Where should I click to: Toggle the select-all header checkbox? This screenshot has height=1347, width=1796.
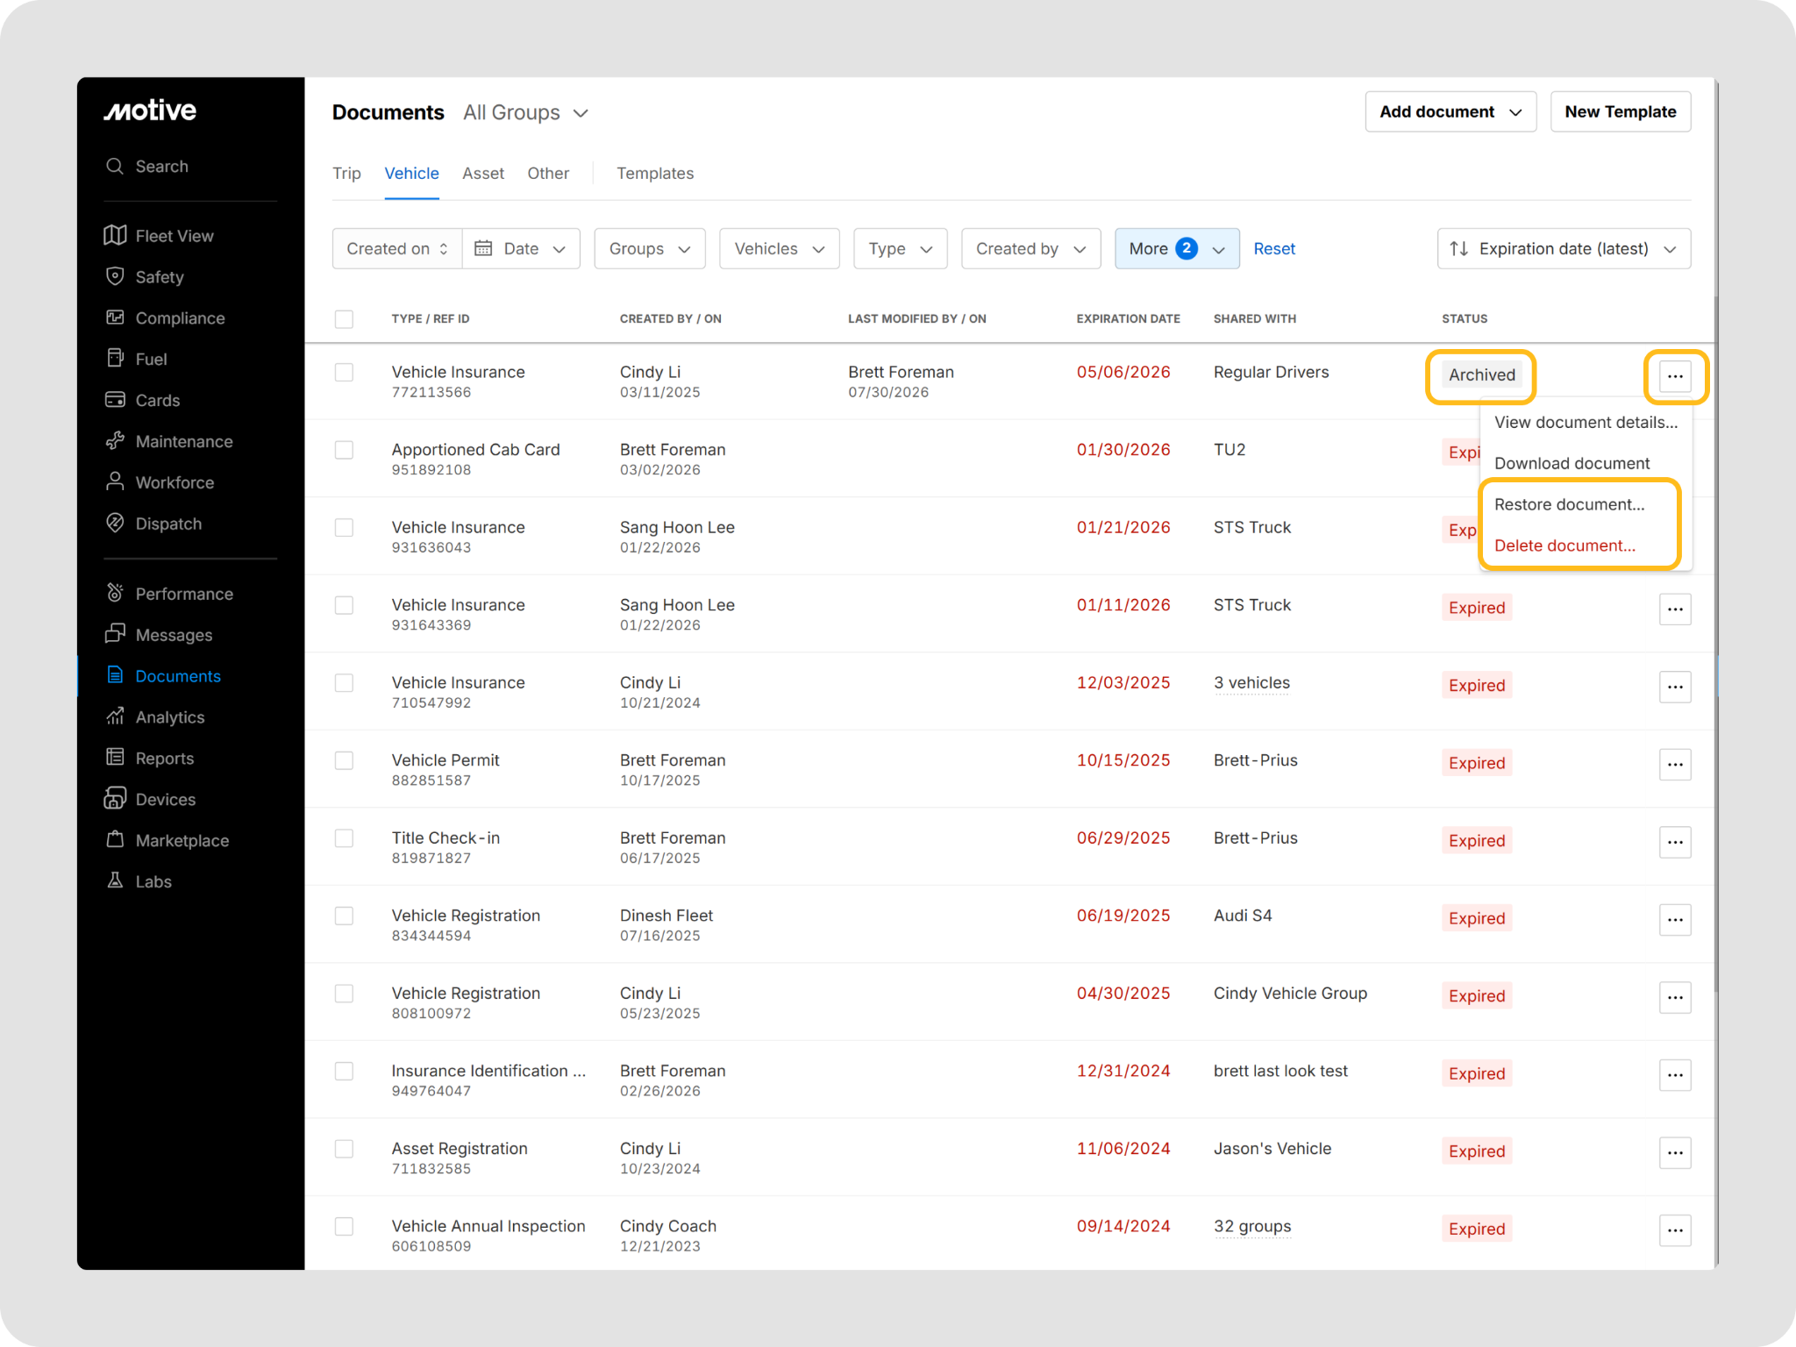pos(344,319)
